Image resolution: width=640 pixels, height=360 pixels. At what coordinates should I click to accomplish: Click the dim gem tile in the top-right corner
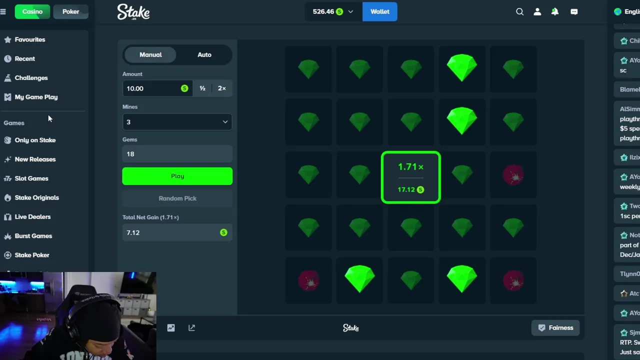click(x=513, y=69)
